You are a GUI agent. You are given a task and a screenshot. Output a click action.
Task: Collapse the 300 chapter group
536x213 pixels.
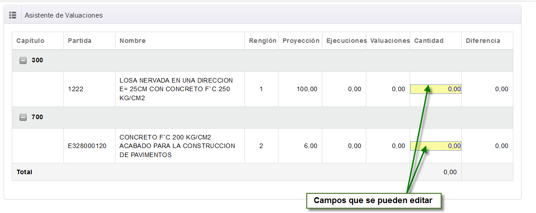click(23, 60)
